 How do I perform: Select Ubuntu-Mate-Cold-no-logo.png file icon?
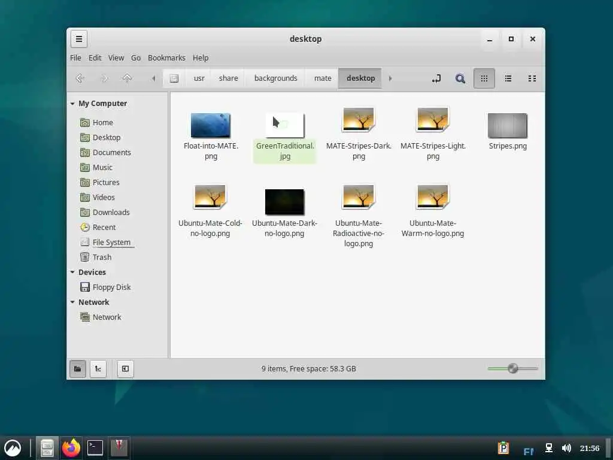(210, 196)
